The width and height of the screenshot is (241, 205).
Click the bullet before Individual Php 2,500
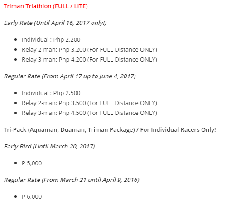tap(15, 93)
